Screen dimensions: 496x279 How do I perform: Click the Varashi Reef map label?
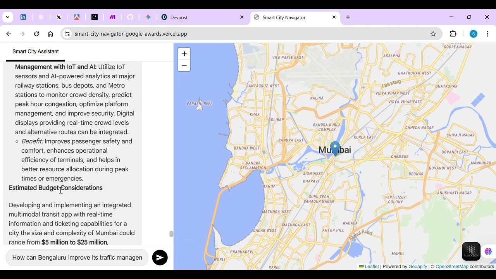pyautogui.click(x=200, y=103)
